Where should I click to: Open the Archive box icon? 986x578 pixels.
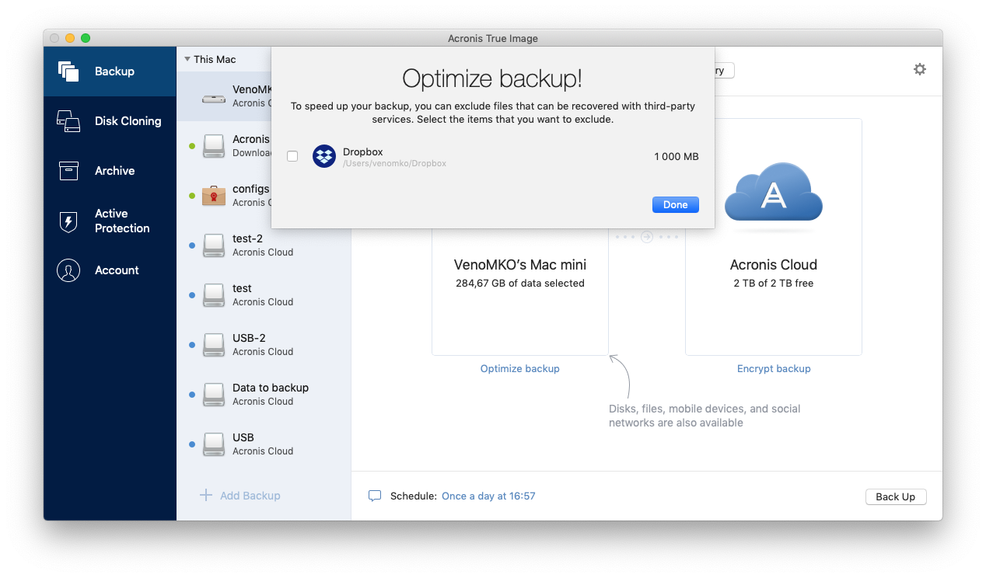68,171
